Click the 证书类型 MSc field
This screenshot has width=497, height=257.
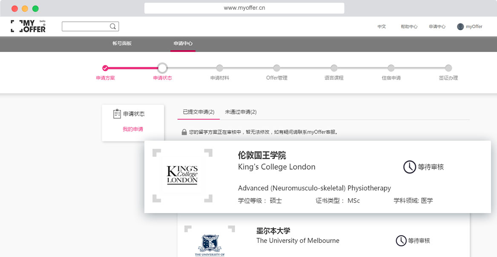(338, 200)
